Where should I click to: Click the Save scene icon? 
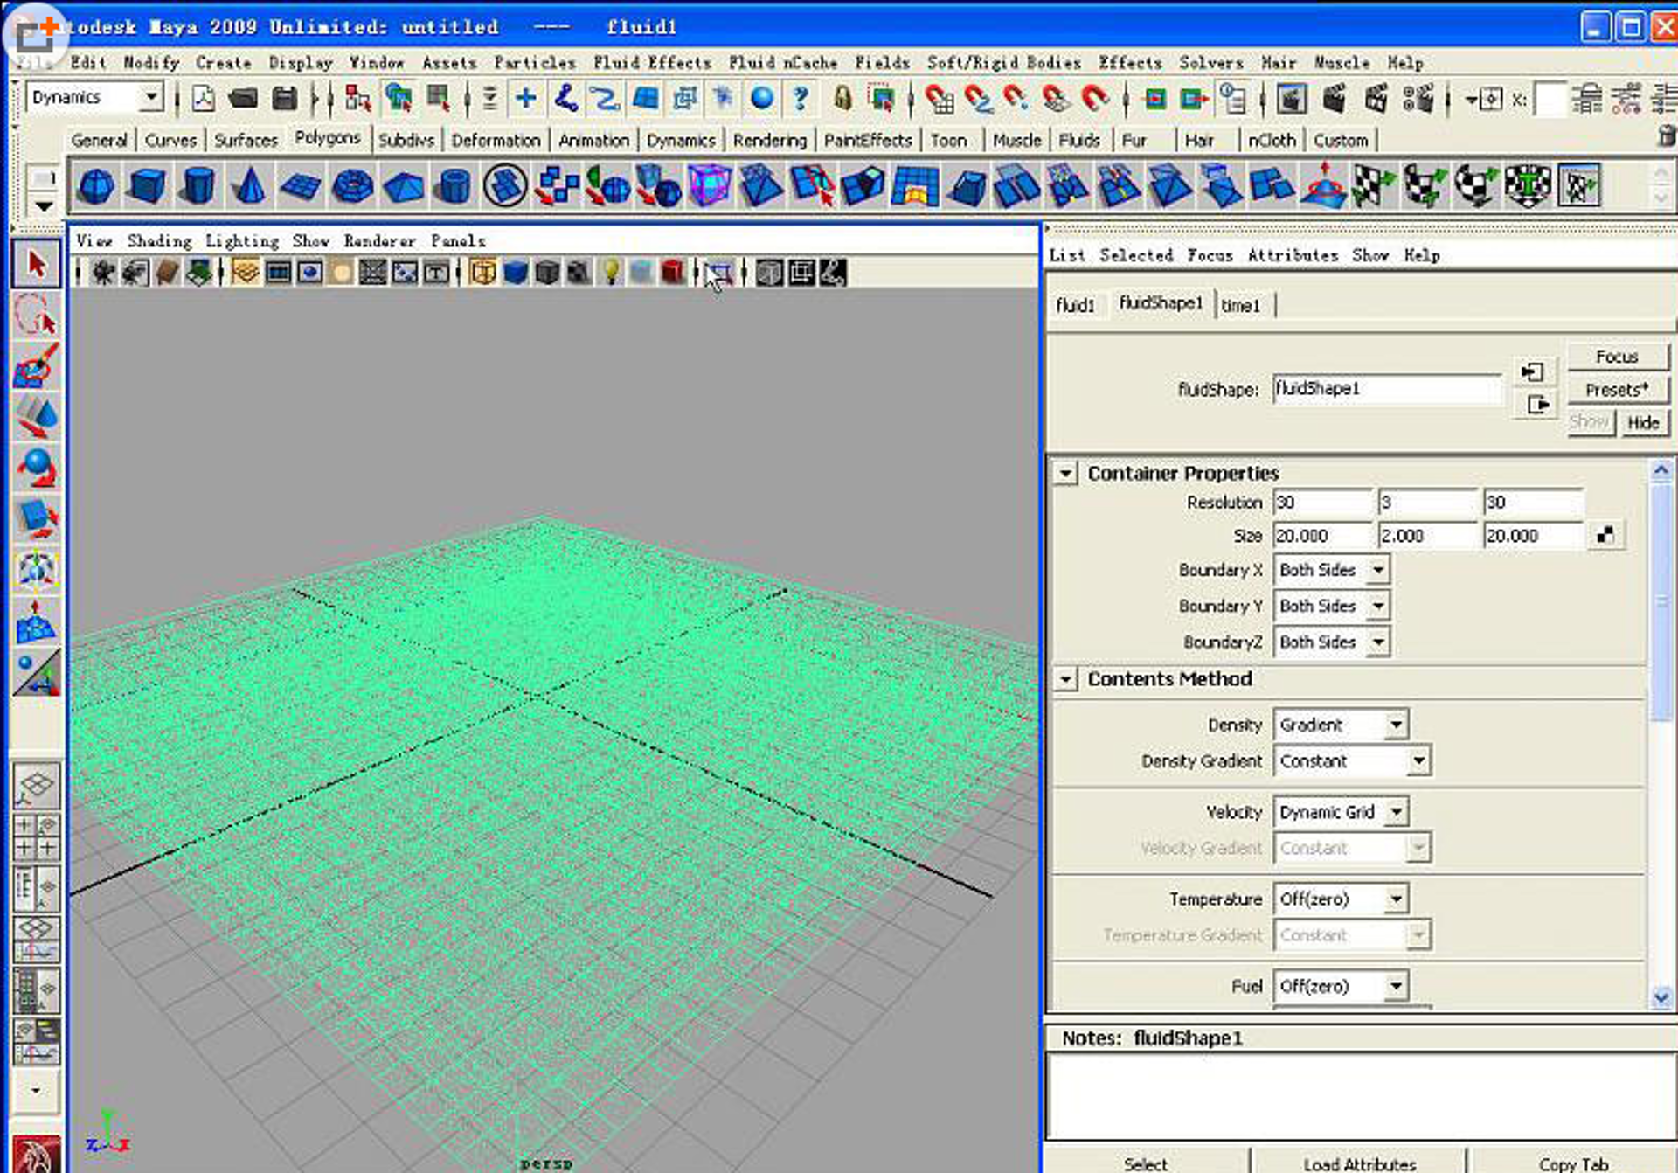click(x=284, y=98)
